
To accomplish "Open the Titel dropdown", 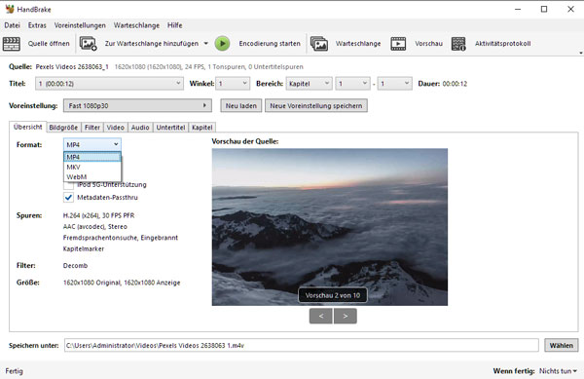I will coord(109,84).
